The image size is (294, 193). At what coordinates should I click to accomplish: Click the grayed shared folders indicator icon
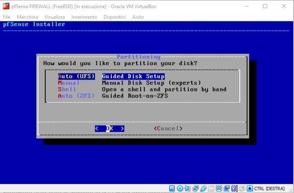(x=211, y=188)
